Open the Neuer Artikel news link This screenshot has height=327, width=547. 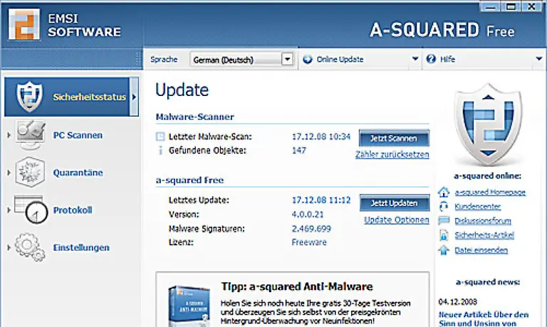point(484,319)
